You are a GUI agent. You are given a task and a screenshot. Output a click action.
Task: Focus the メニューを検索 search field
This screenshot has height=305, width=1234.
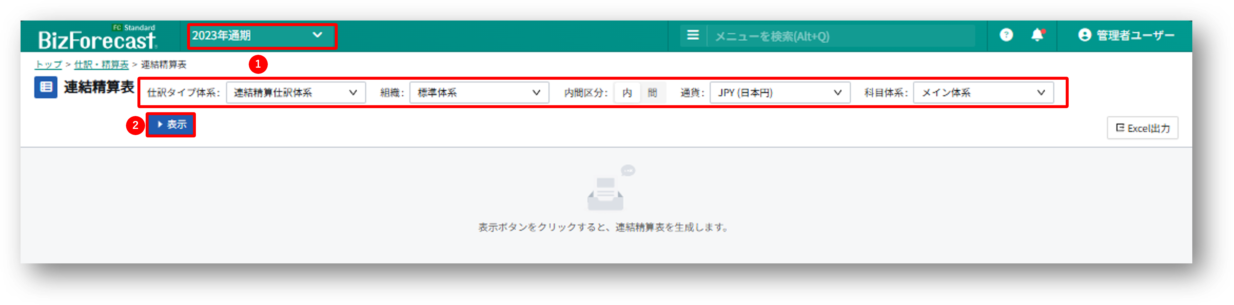click(841, 36)
